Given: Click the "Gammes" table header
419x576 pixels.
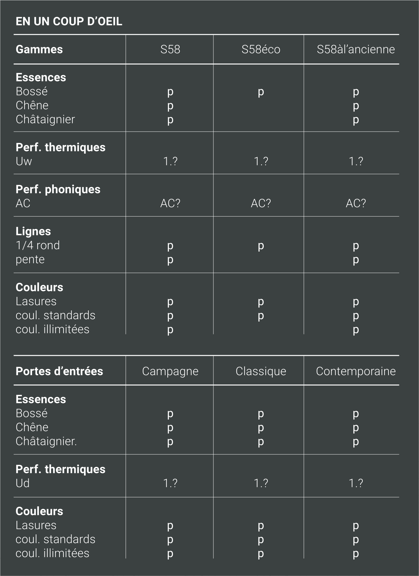Looking at the screenshot, I should pos(39,49).
